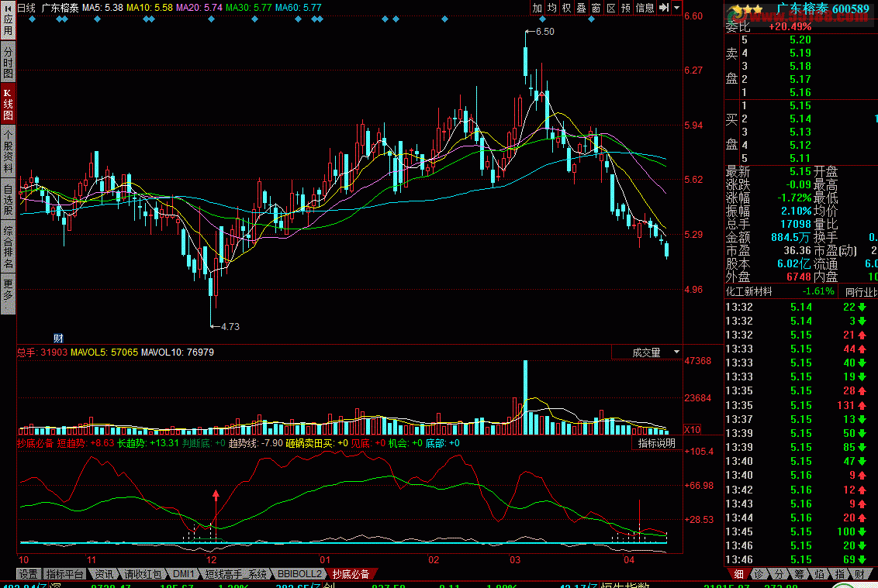
Task: Click the 指标平台 button
Action: tap(65, 574)
